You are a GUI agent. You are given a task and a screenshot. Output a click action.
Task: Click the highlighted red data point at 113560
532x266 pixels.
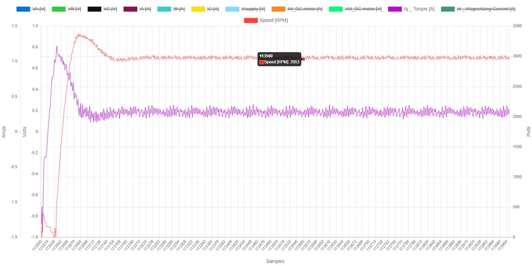point(303,59)
